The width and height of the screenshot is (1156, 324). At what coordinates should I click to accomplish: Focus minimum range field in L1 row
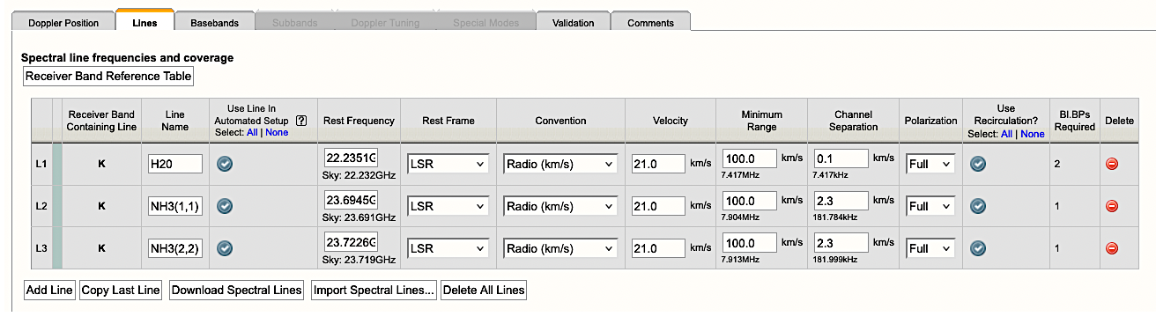point(750,158)
